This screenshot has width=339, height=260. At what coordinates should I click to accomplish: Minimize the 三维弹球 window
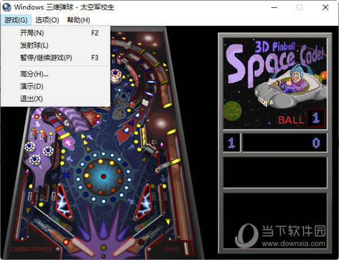(x=275, y=7)
